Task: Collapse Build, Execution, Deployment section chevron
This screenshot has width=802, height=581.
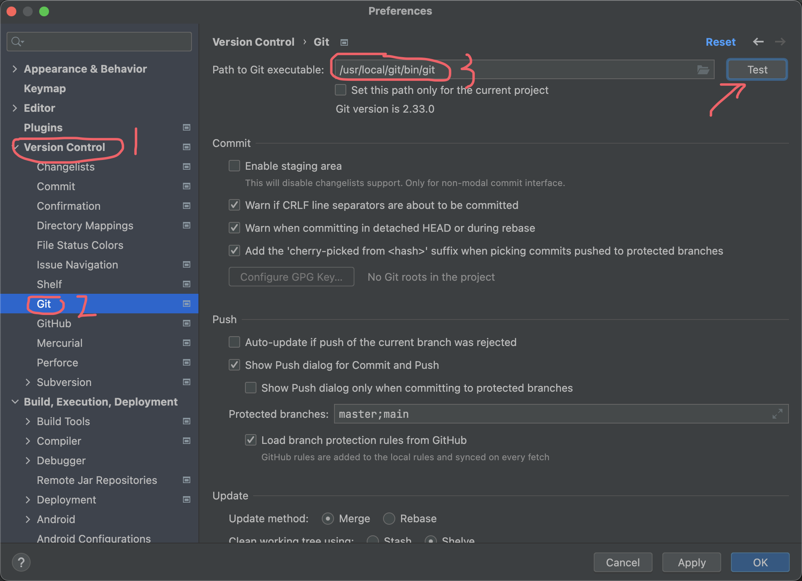Action: [15, 402]
